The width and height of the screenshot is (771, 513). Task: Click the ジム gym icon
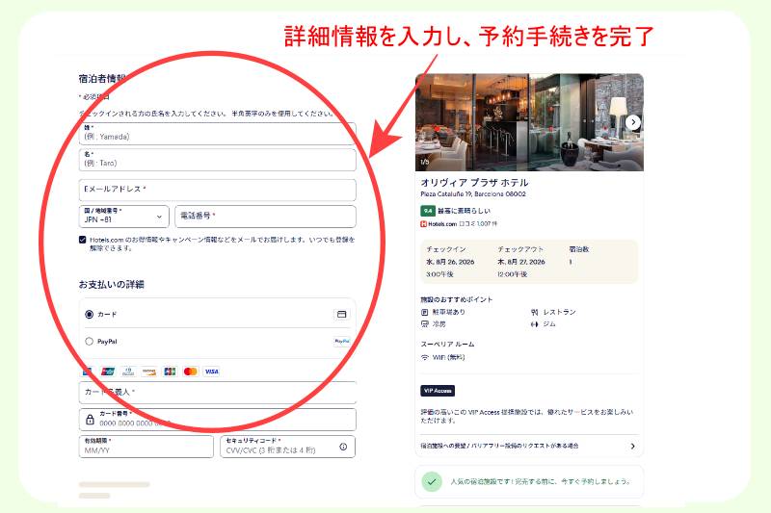(535, 324)
